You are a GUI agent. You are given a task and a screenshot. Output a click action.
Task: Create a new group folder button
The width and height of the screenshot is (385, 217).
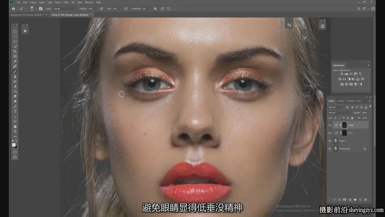coord(355,200)
